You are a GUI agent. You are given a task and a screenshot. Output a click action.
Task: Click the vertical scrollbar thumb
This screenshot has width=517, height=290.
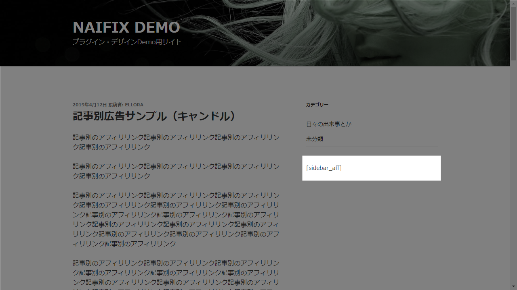point(513,34)
